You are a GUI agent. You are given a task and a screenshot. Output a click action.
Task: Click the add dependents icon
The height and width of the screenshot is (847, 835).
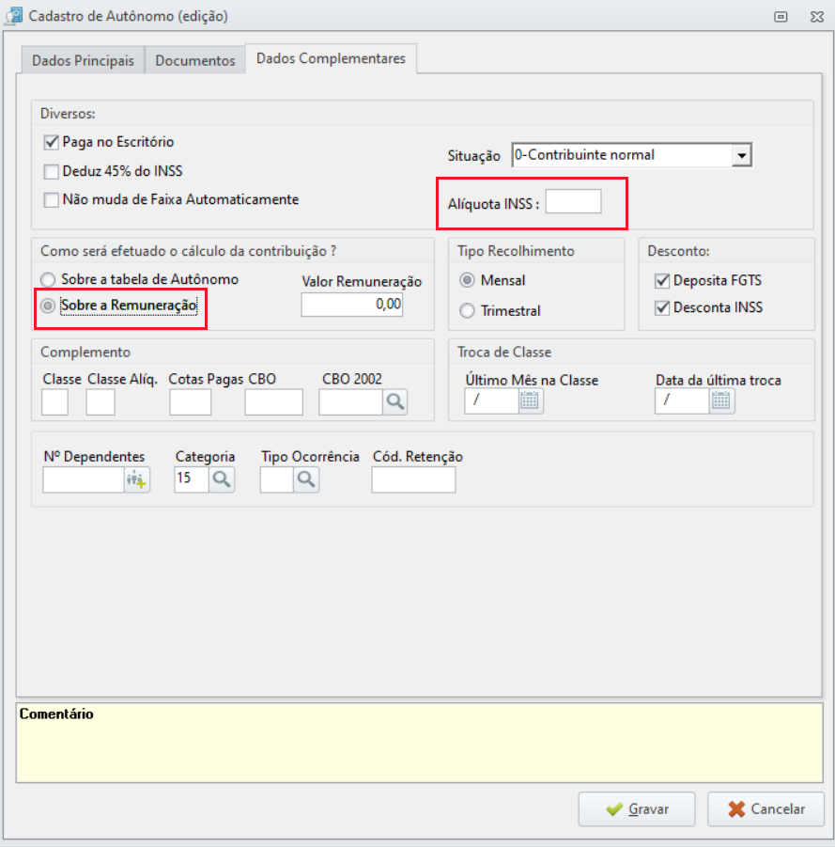point(136,479)
